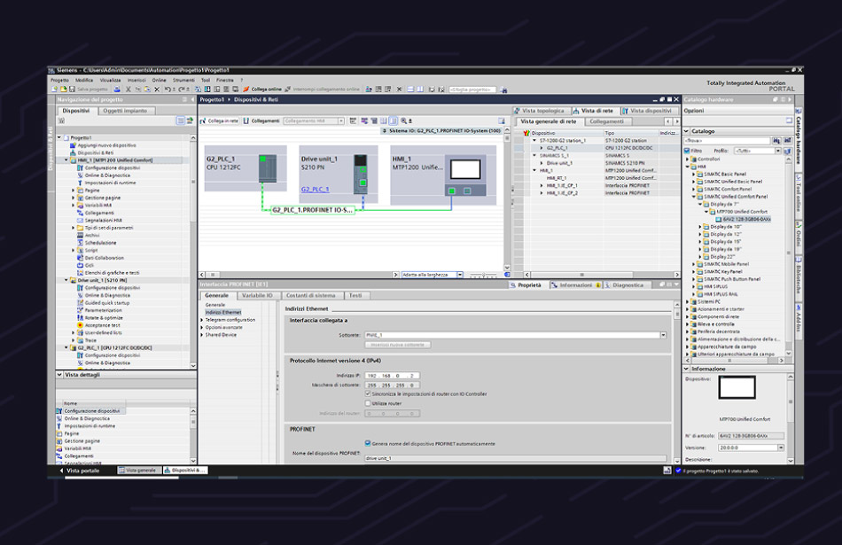Click the catalog search up icon
The image size is (842, 545).
coord(787,140)
